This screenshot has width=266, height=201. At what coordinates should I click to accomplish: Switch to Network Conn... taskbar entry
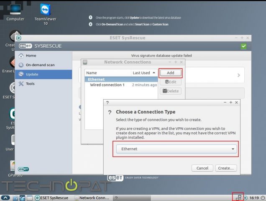pyautogui.click(x=92, y=198)
